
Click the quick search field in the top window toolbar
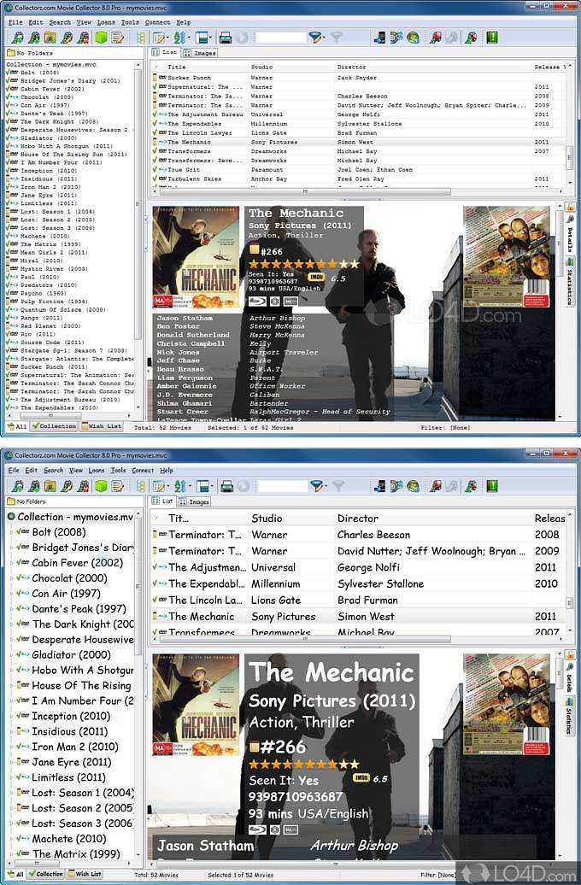[x=280, y=38]
